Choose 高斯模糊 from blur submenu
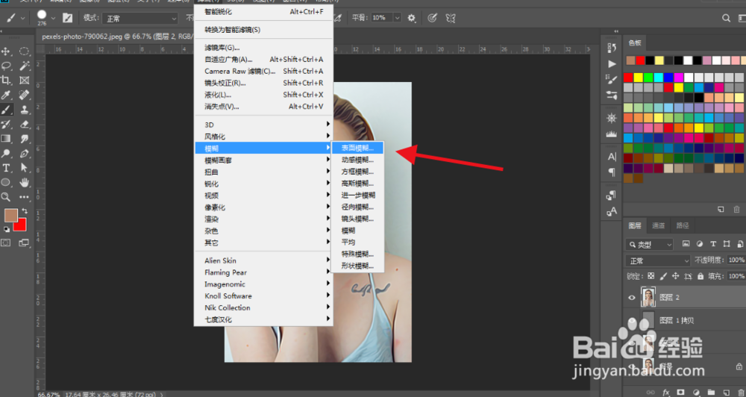Image resolution: width=746 pixels, height=397 pixels. 357,184
